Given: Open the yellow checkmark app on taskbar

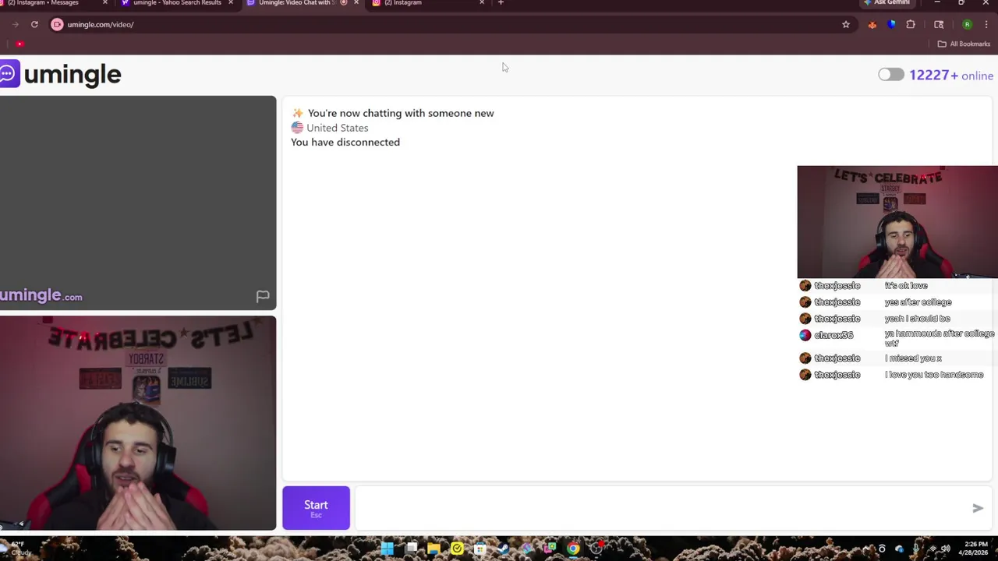Looking at the screenshot, I should coord(457,549).
